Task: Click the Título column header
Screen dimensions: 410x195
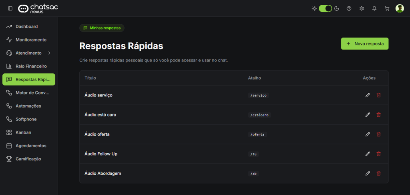Action: [90, 78]
